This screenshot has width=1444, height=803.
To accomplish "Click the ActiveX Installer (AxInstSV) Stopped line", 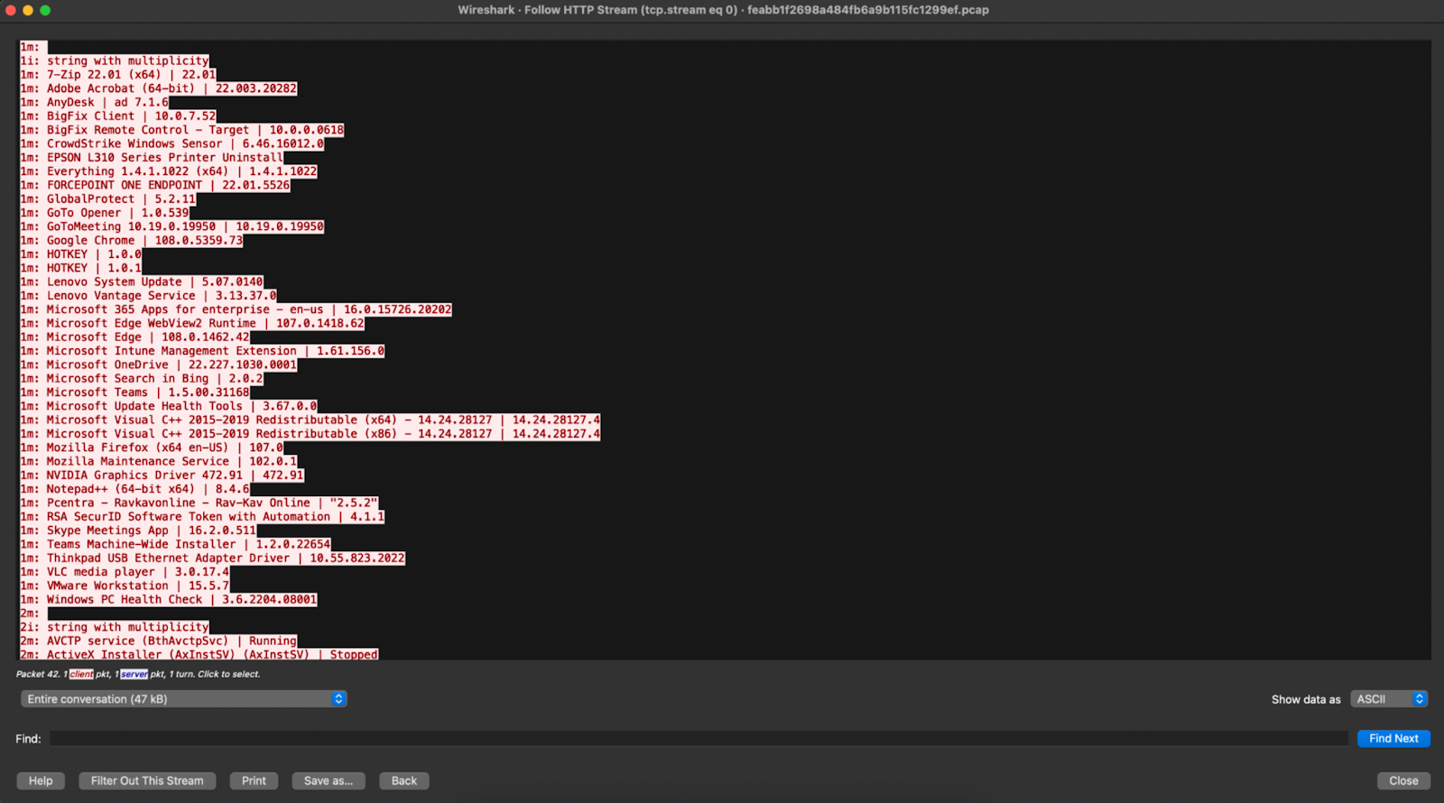I will 199,655.
